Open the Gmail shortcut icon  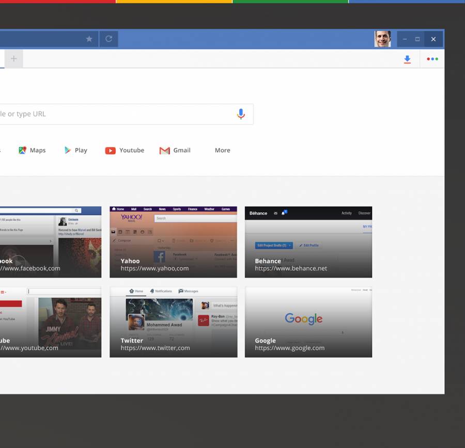pyautogui.click(x=164, y=150)
